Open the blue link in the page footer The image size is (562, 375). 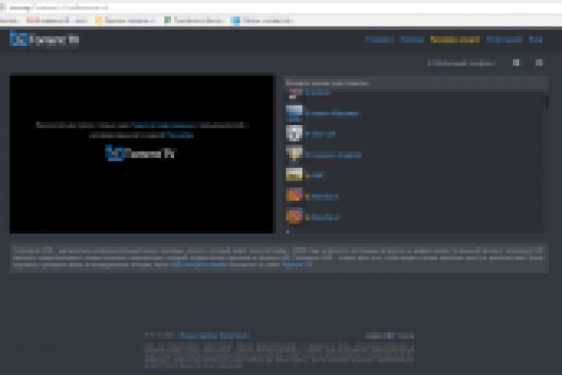214,335
